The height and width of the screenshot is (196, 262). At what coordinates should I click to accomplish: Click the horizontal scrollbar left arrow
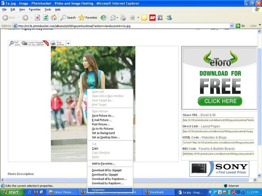pyautogui.click(x=2, y=180)
